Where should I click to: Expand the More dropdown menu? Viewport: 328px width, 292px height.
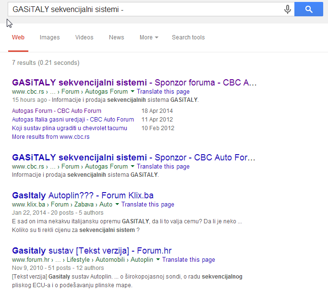tap(149, 37)
